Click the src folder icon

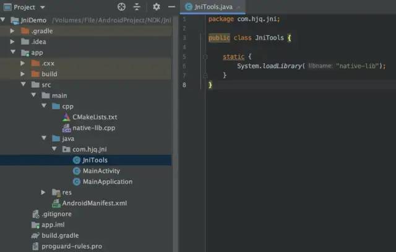point(35,84)
